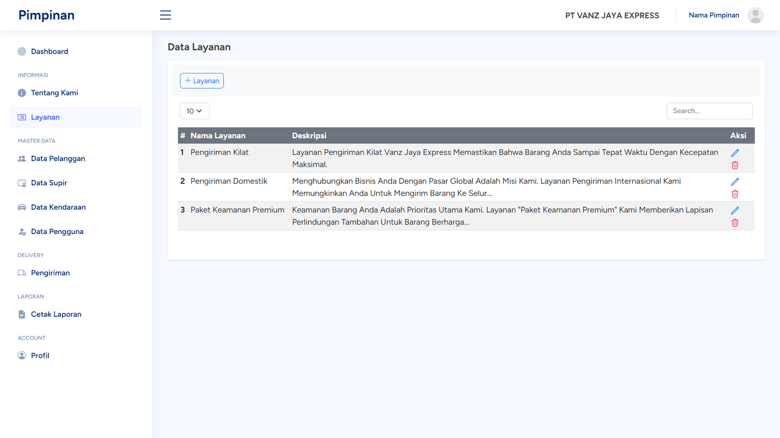Click the hamburger menu sidebar toggle

coord(165,15)
